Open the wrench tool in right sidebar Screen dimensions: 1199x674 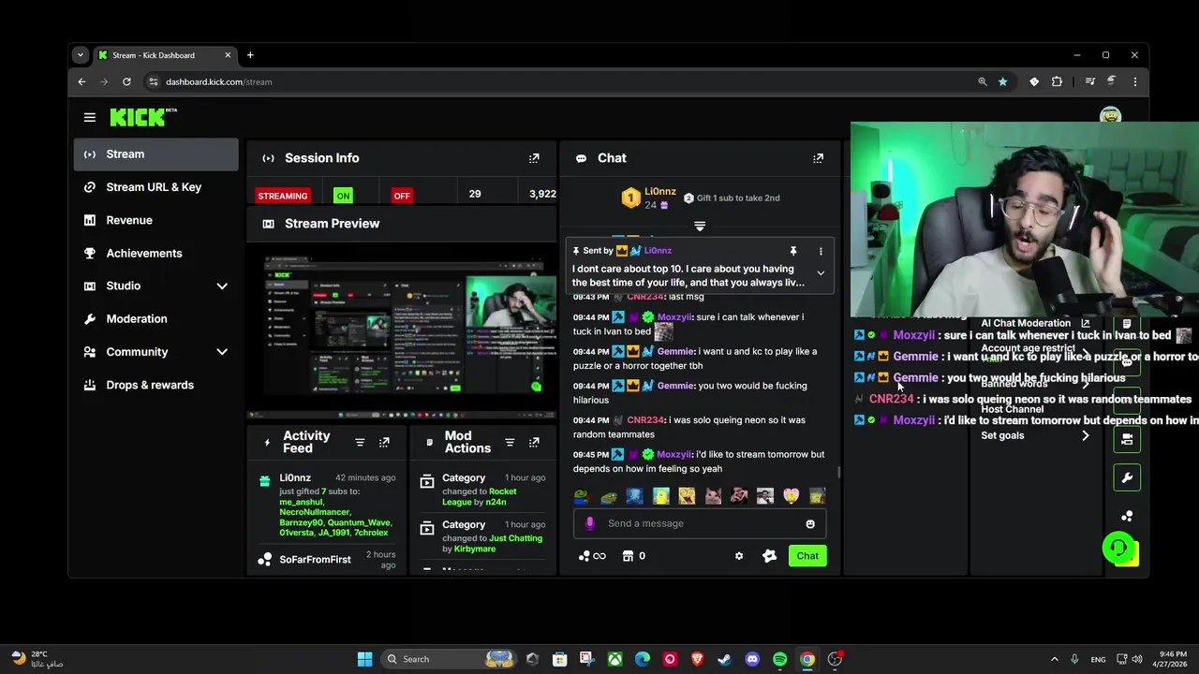tap(1127, 477)
